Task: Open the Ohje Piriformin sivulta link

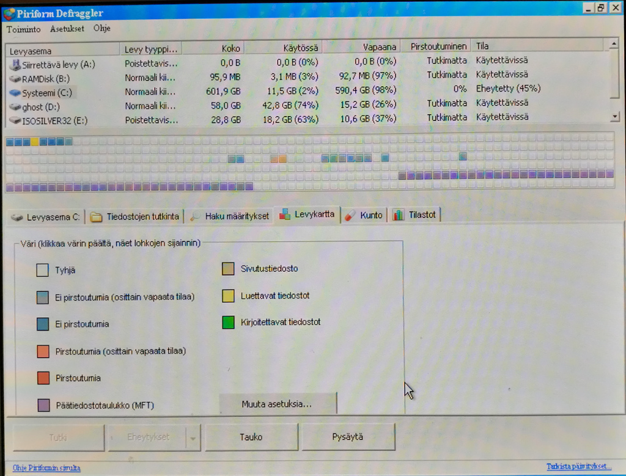Action: tap(46, 467)
